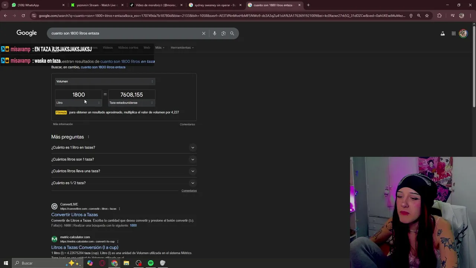Change the Litro source unit dropdown
476x268 pixels.
coord(78,103)
